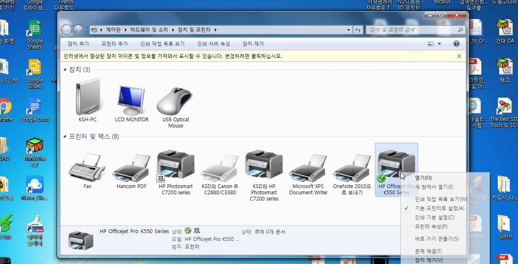The image size is (518, 264).
Task: Click the change view icon button
Action: point(431,44)
